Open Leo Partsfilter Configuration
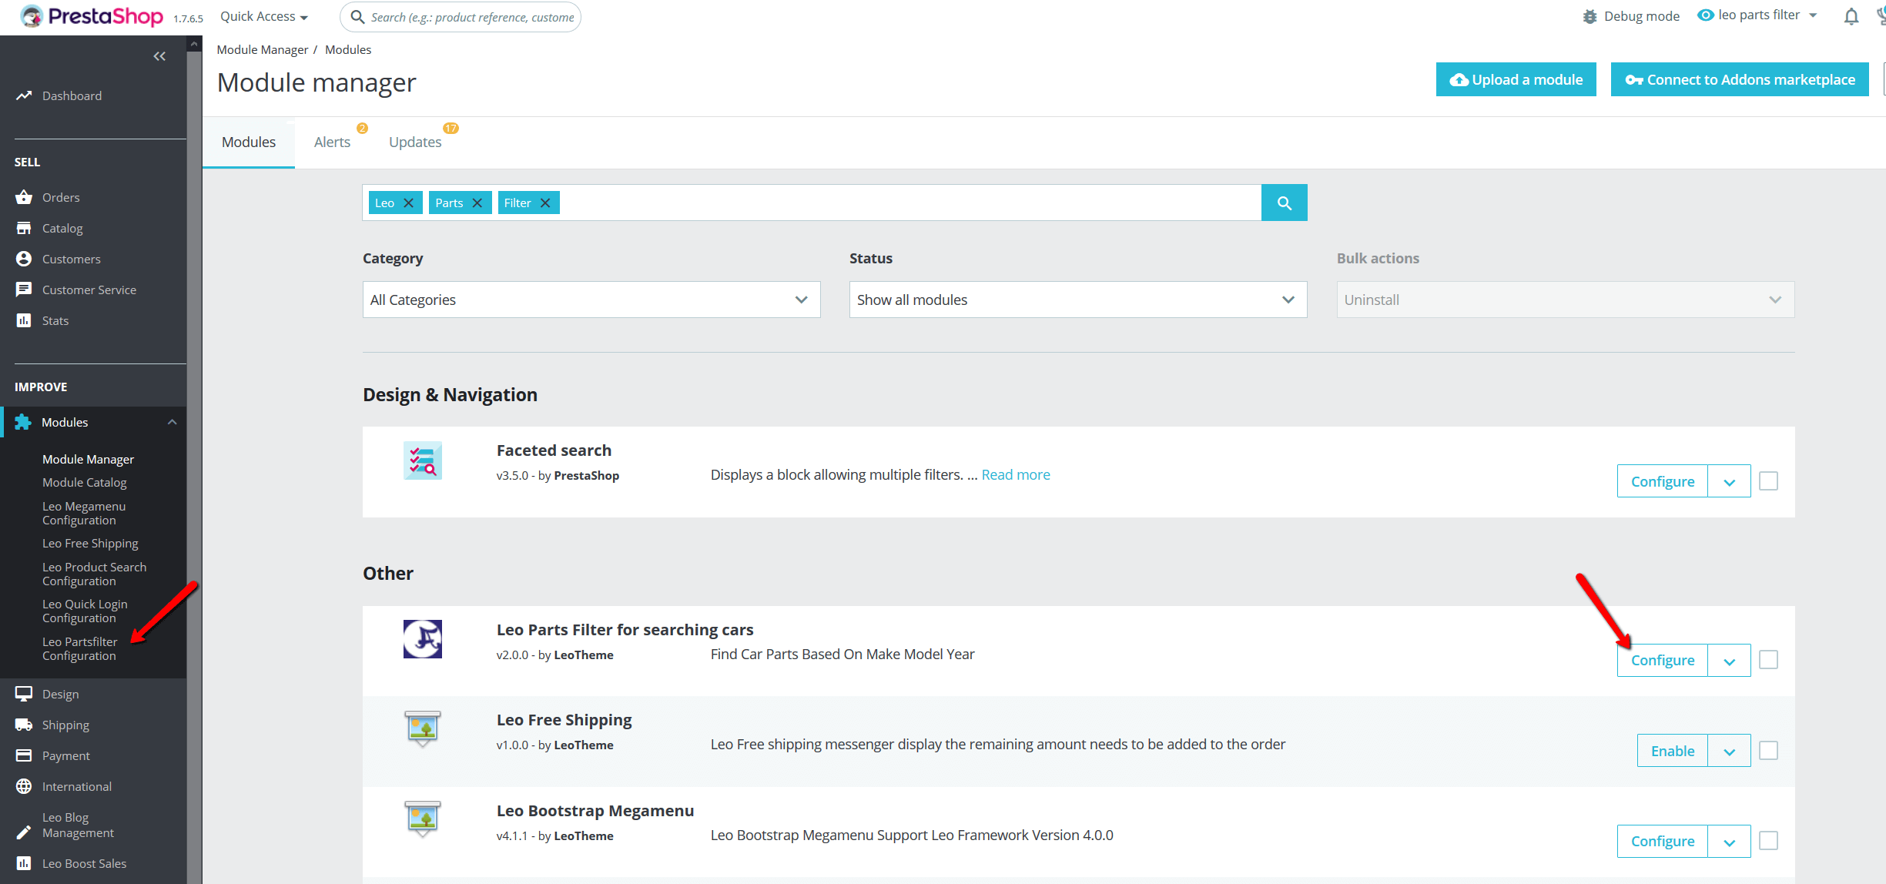The image size is (1886, 884). pos(79,648)
